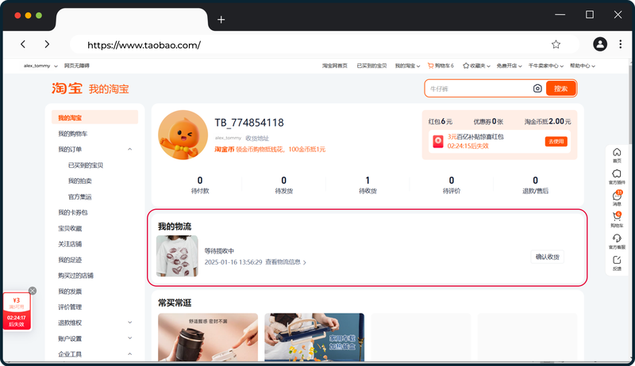The image size is (635, 366).
Task: Click 退款/售后 order count 0
Action: 535,185
